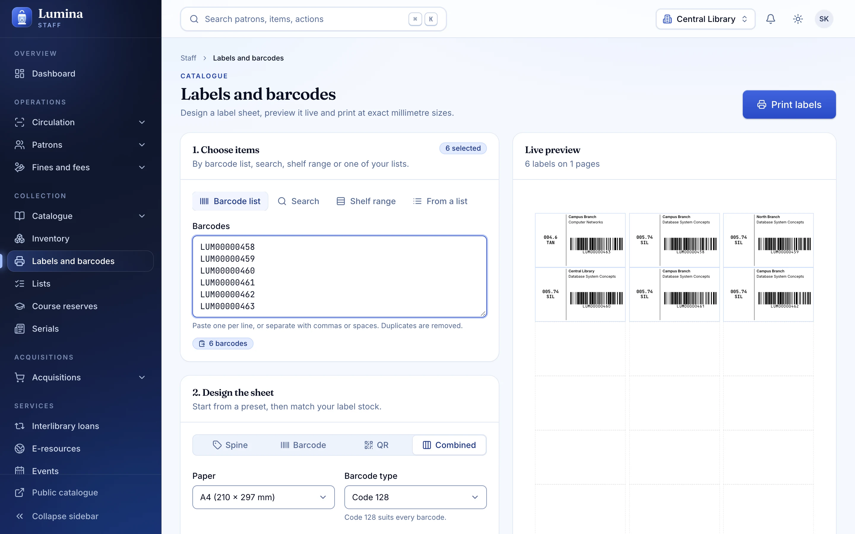Click the Labels and barcodes breadcrumb
855x534 pixels.
(x=248, y=58)
